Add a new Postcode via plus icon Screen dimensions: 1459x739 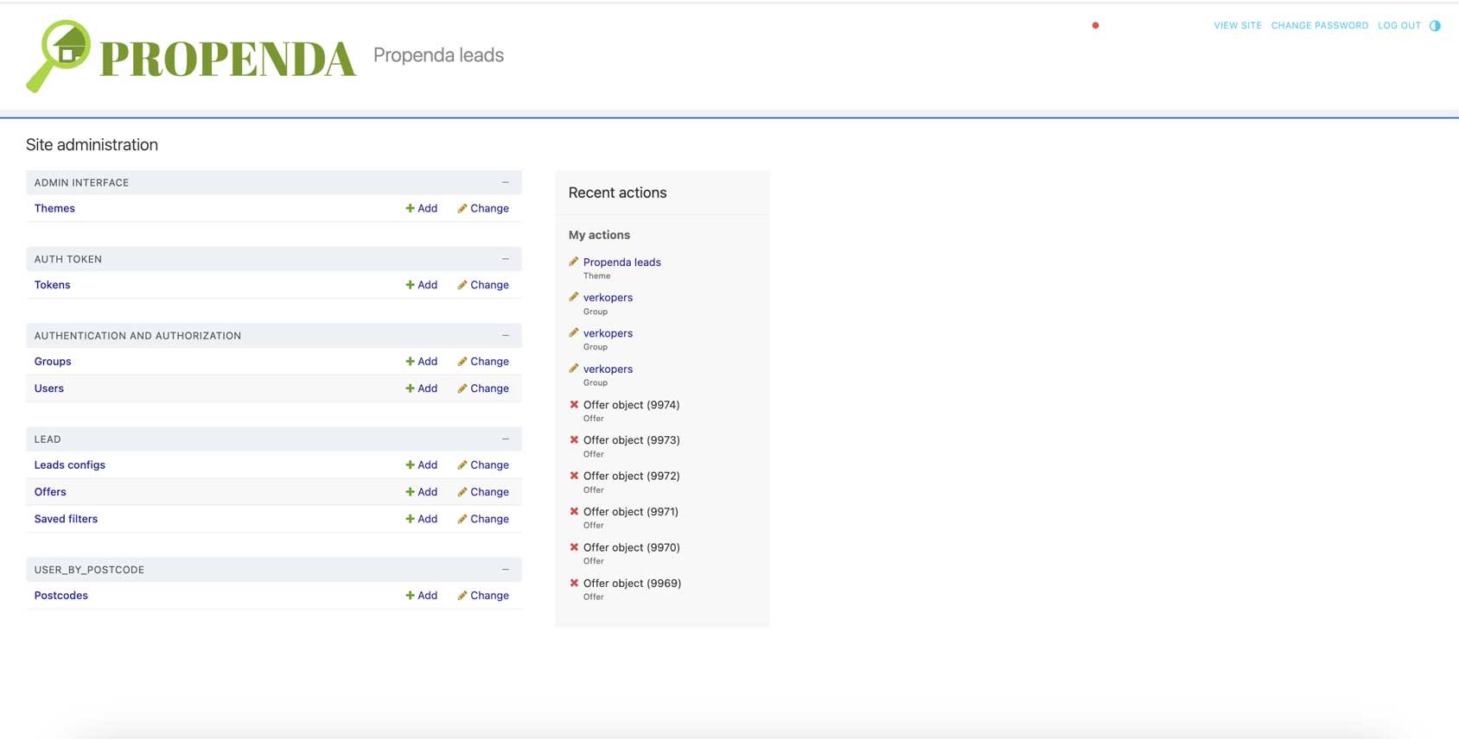(x=410, y=596)
